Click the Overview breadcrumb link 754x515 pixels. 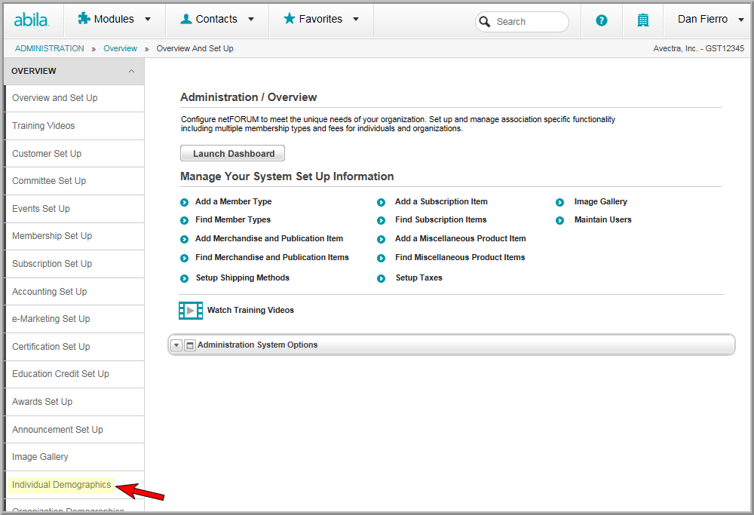coord(120,48)
